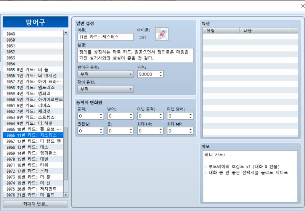Screen dimensions: 305x212
Task: Click the 메모 note text area
Action: (250, 176)
